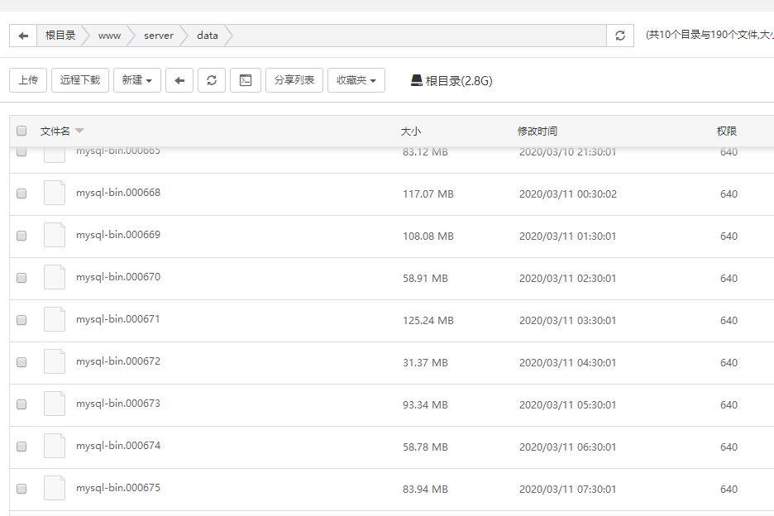
Task: Click the 上传 upload button
Action: (28, 80)
